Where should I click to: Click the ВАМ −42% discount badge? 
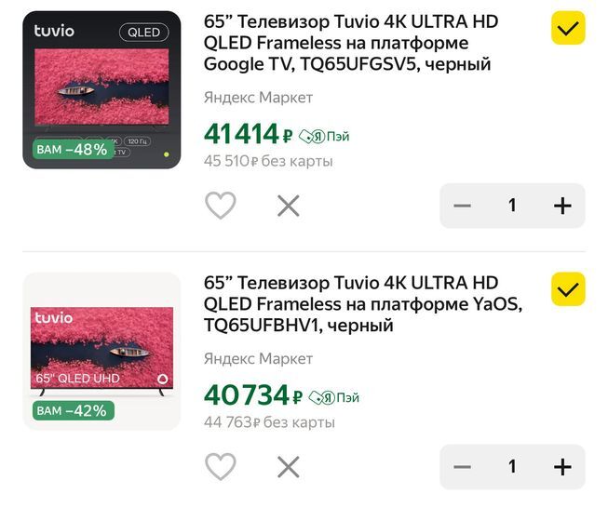click(73, 410)
